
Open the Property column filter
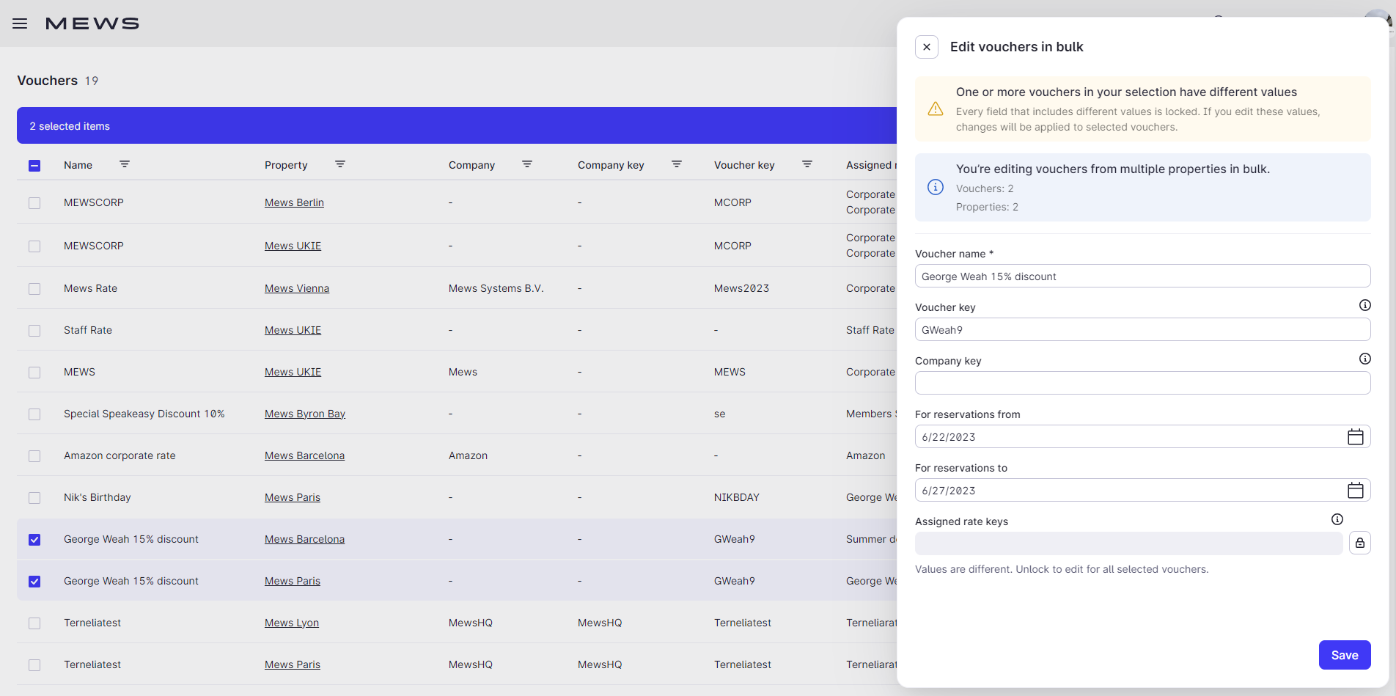[x=340, y=164]
